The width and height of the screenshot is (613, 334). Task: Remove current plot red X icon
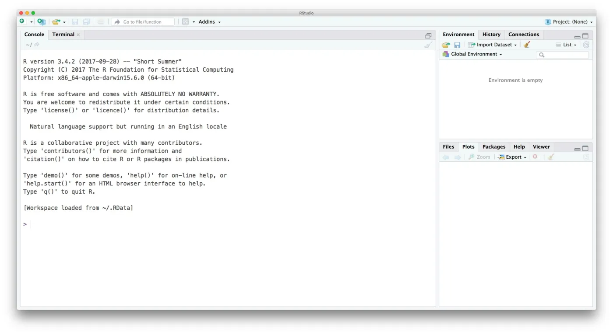[535, 157]
